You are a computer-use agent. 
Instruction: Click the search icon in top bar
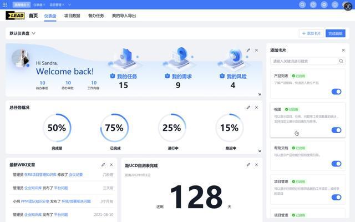[x=302, y=4]
